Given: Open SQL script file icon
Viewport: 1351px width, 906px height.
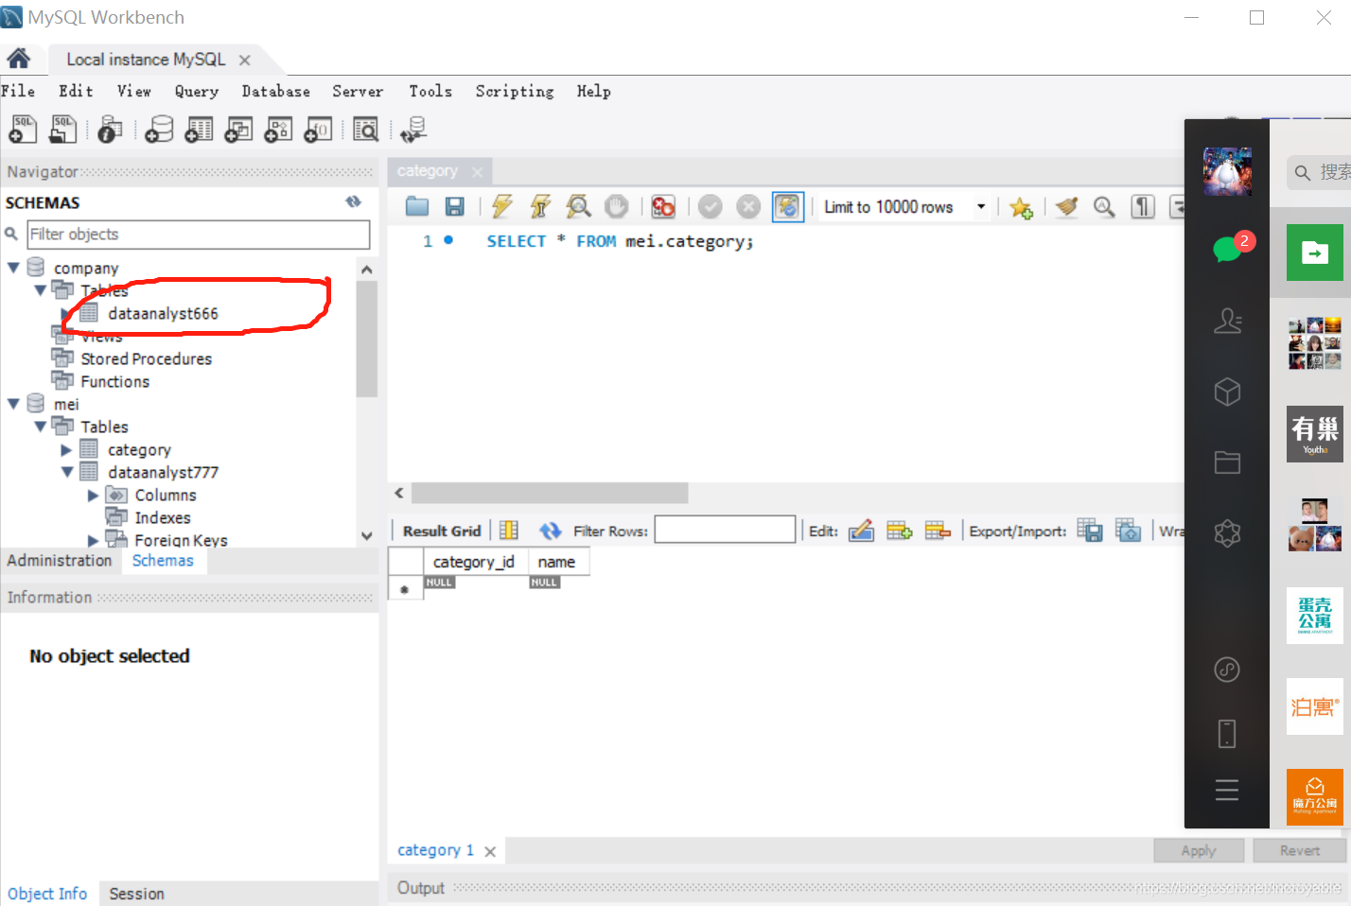Looking at the screenshot, I should pyautogui.click(x=62, y=129).
